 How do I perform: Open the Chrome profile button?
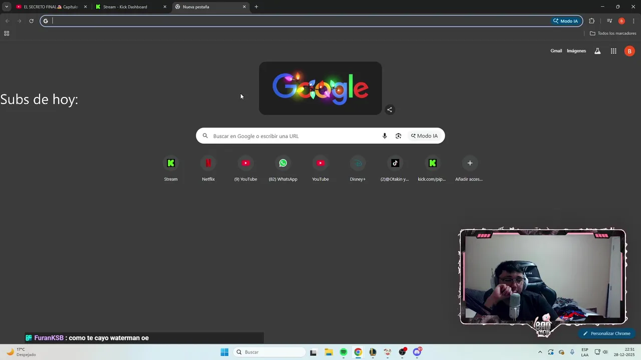[x=621, y=21]
